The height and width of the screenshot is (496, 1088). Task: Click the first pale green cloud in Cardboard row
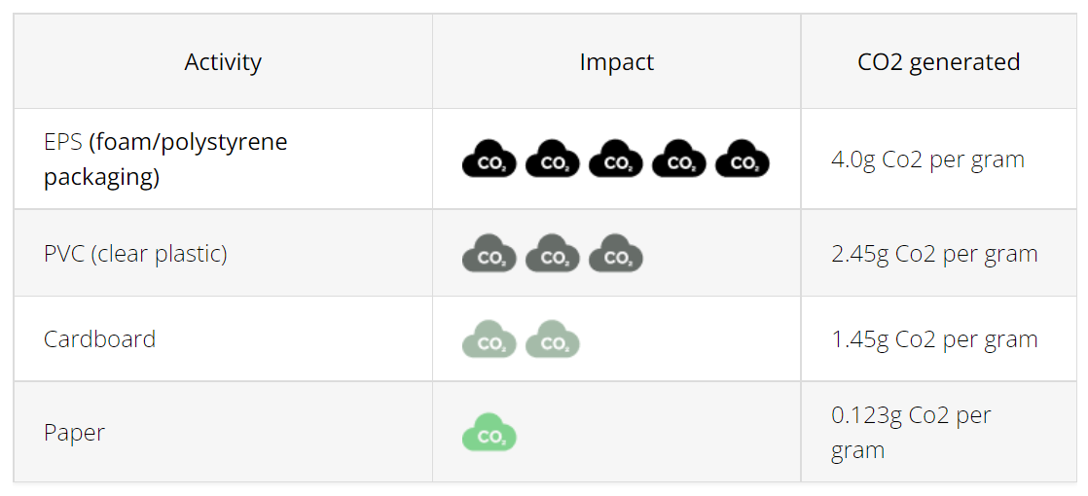pos(490,338)
